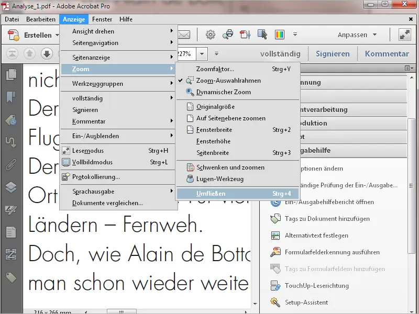Open tags sidebar panel at bottom

11,277
